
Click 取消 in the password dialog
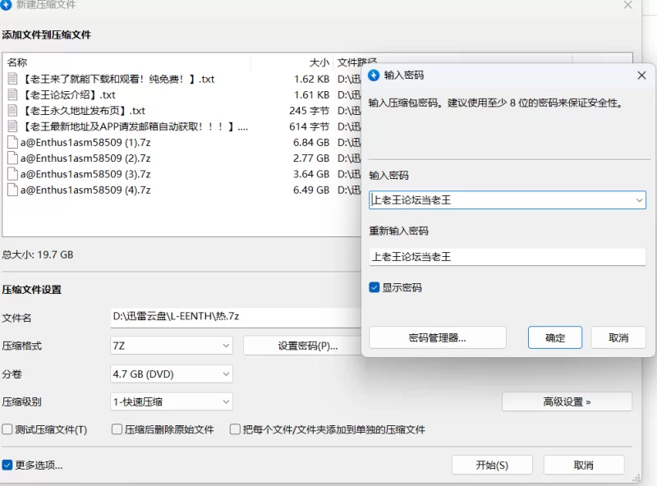(618, 337)
